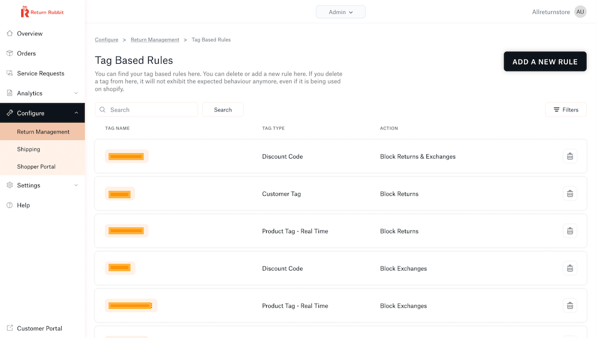Delete the Discount Code Block Exchanges rule
This screenshot has width=597, height=338.
coord(570,268)
